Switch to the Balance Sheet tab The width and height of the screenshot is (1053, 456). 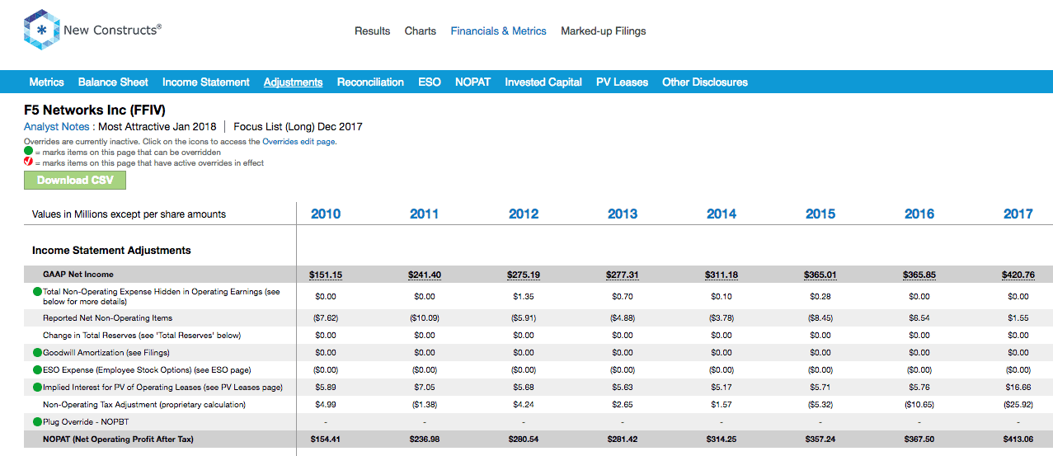coord(113,82)
